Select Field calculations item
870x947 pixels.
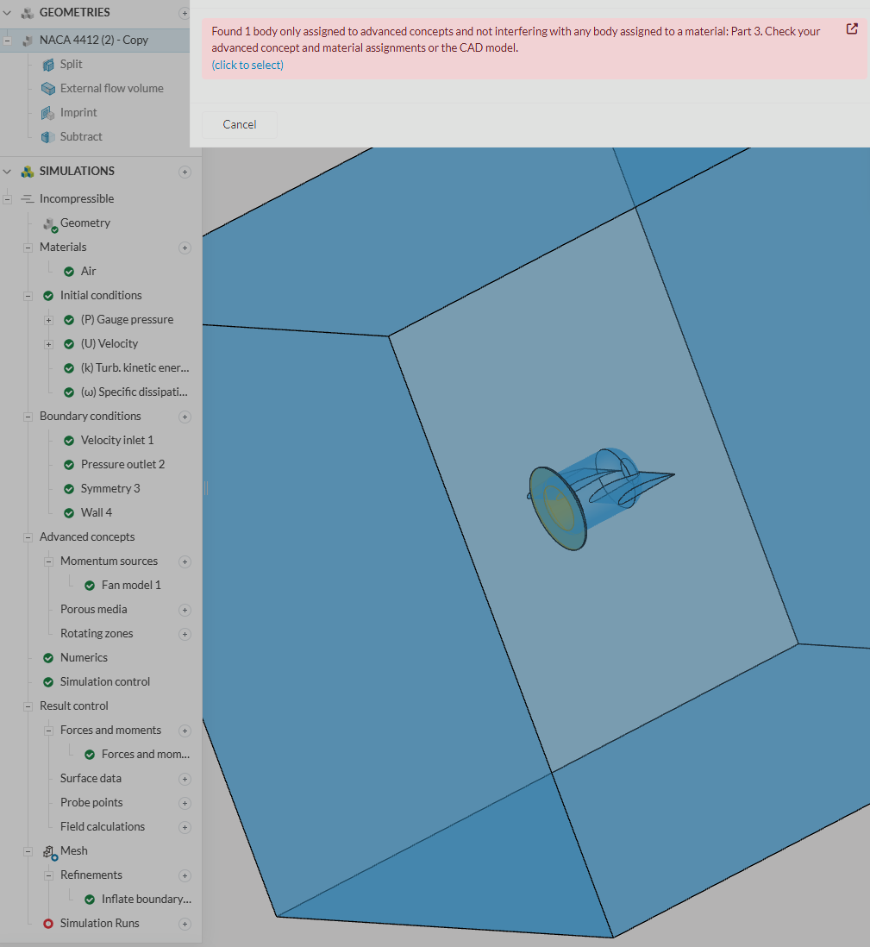(x=102, y=827)
